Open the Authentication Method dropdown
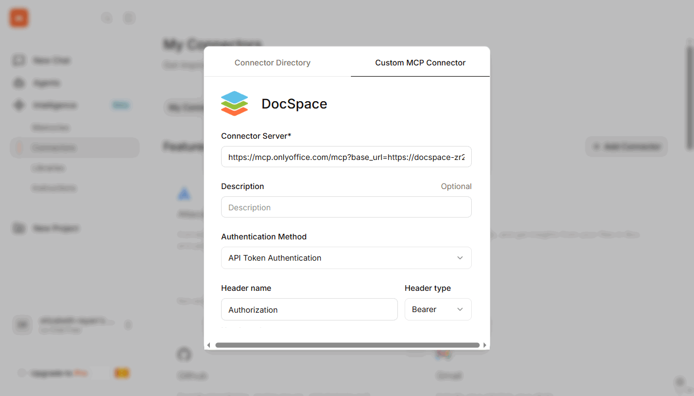Viewport: 694px width, 396px height. (x=346, y=258)
